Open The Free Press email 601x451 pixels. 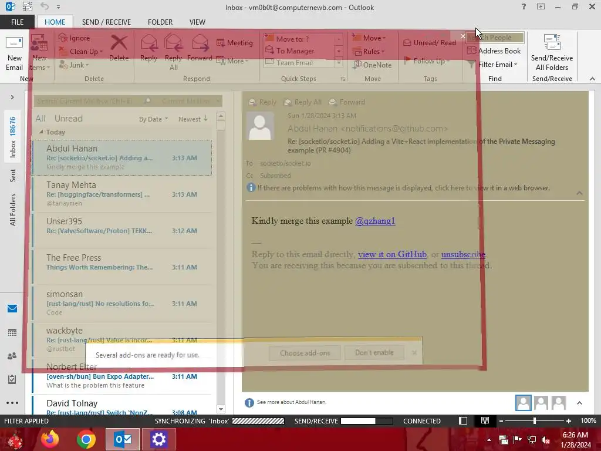pyautogui.click(x=122, y=267)
